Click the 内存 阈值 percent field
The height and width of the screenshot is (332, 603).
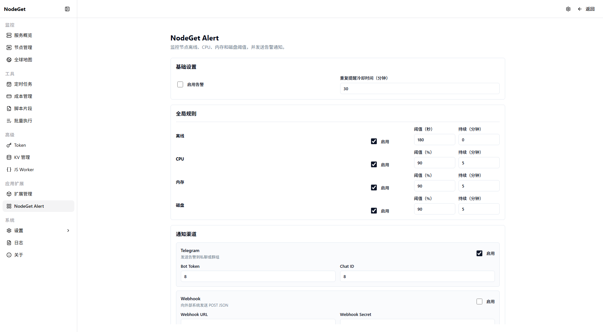[x=434, y=186]
